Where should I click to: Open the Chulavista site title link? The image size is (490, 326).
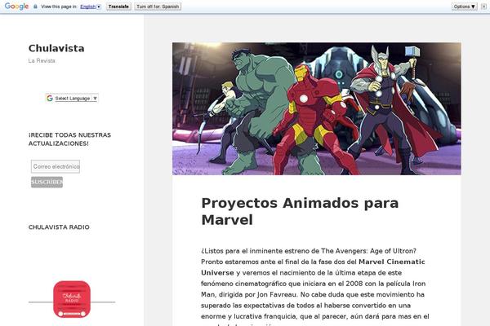(56, 48)
